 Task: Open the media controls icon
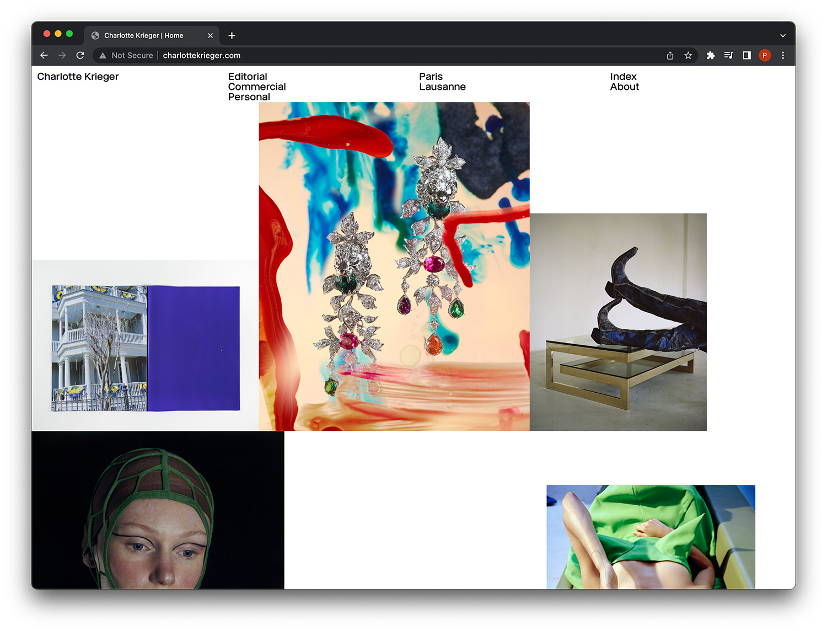(x=728, y=55)
